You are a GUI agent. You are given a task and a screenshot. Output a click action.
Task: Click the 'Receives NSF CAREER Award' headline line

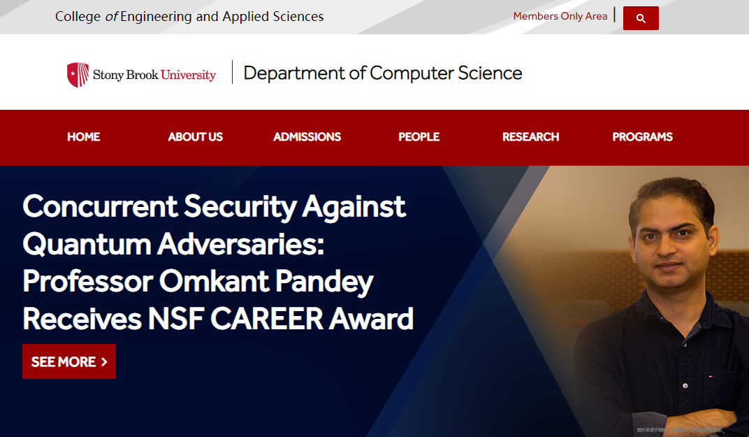tap(218, 318)
